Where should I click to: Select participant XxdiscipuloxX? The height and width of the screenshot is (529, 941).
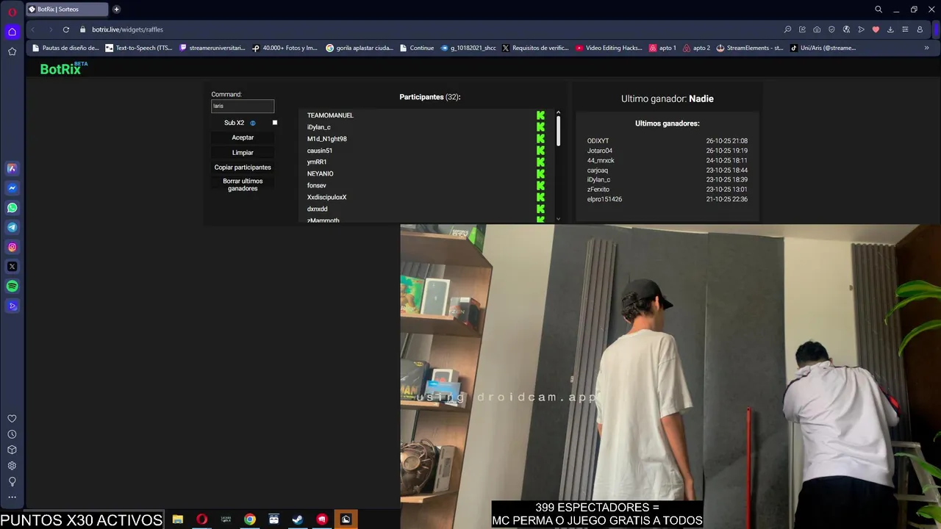pos(326,198)
